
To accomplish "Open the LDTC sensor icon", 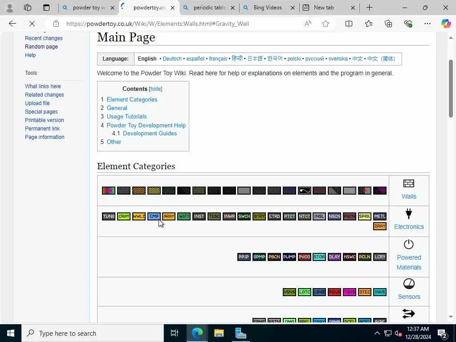I will 305,292.
